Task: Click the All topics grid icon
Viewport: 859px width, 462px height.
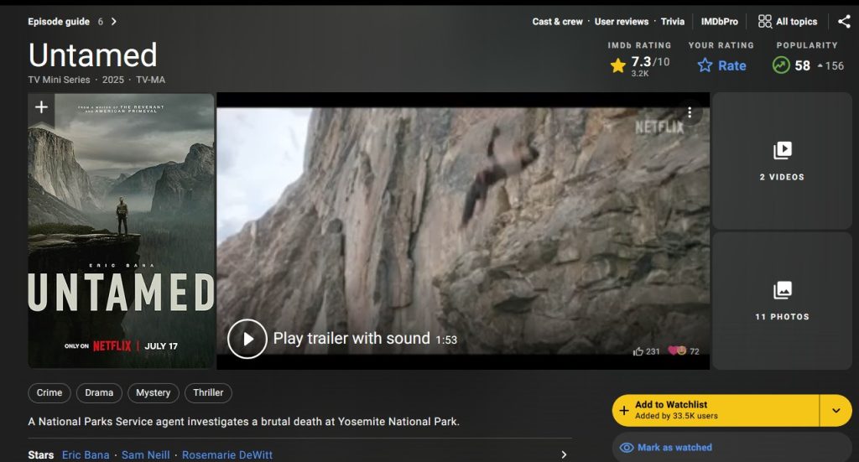Action: click(x=765, y=21)
